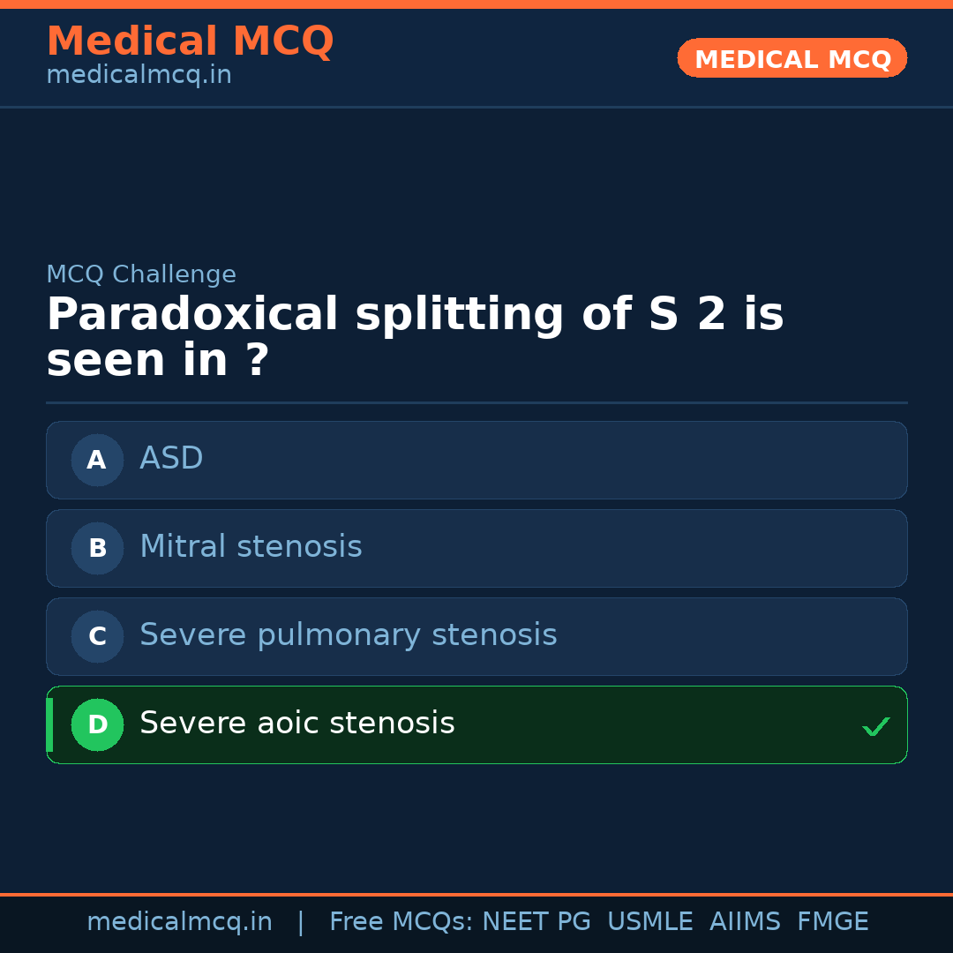Click the circular C option badge

coord(97,636)
